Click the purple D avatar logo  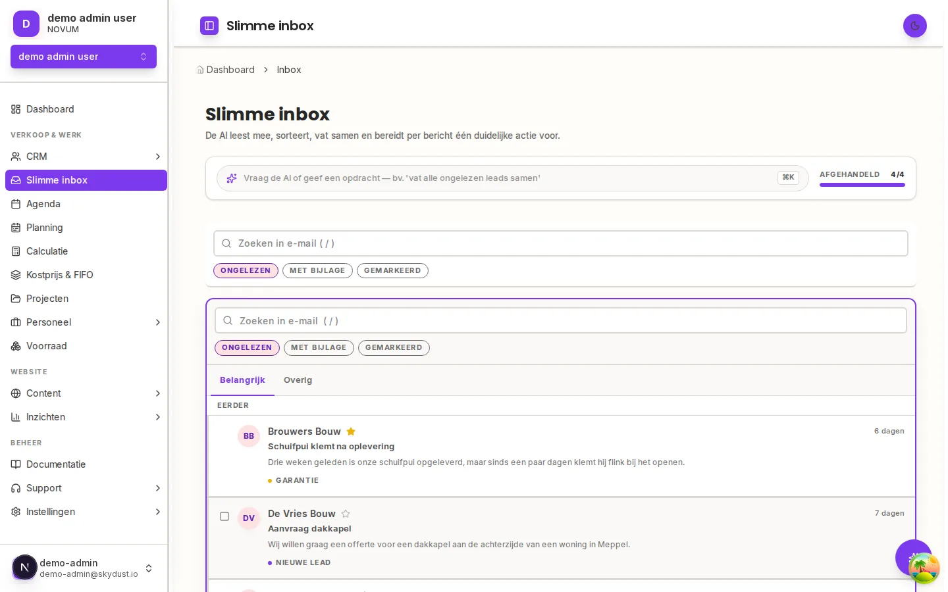coord(26,24)
